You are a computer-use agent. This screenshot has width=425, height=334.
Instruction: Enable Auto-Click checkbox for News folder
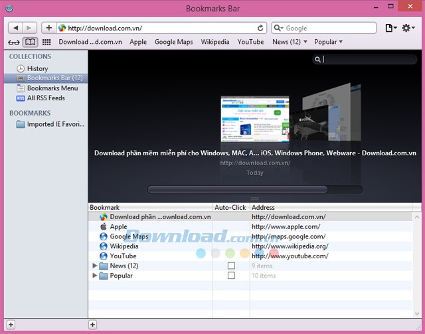click(x=231, y=266)
